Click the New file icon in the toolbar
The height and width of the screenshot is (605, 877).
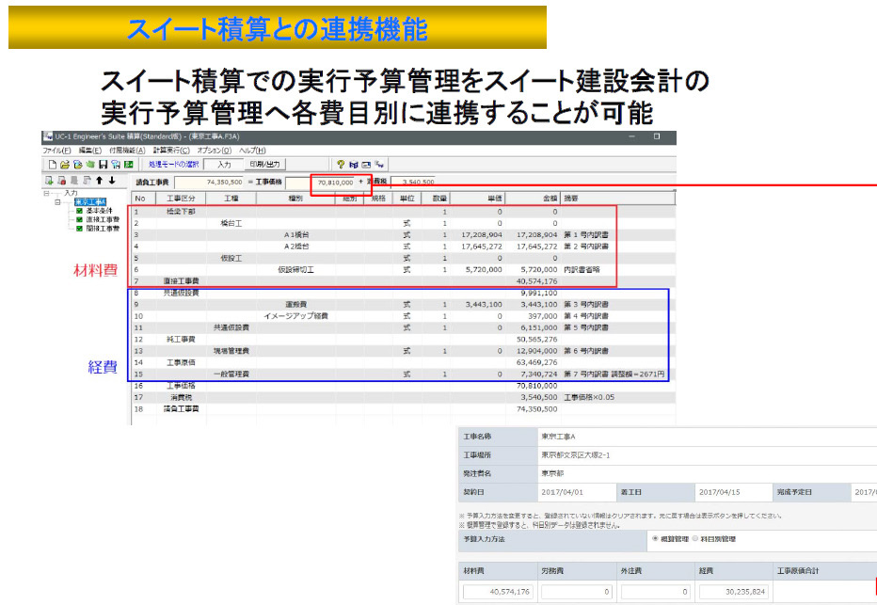pos(52,165)
